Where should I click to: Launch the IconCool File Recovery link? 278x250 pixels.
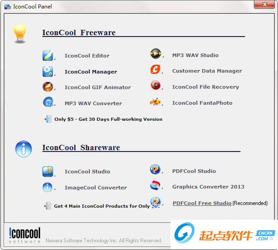click(206, 87)
